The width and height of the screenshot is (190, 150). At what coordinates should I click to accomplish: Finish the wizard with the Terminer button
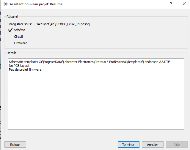pos(128,145)
